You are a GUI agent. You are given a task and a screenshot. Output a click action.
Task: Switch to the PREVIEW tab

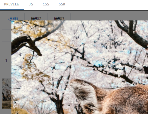(12, 5)
